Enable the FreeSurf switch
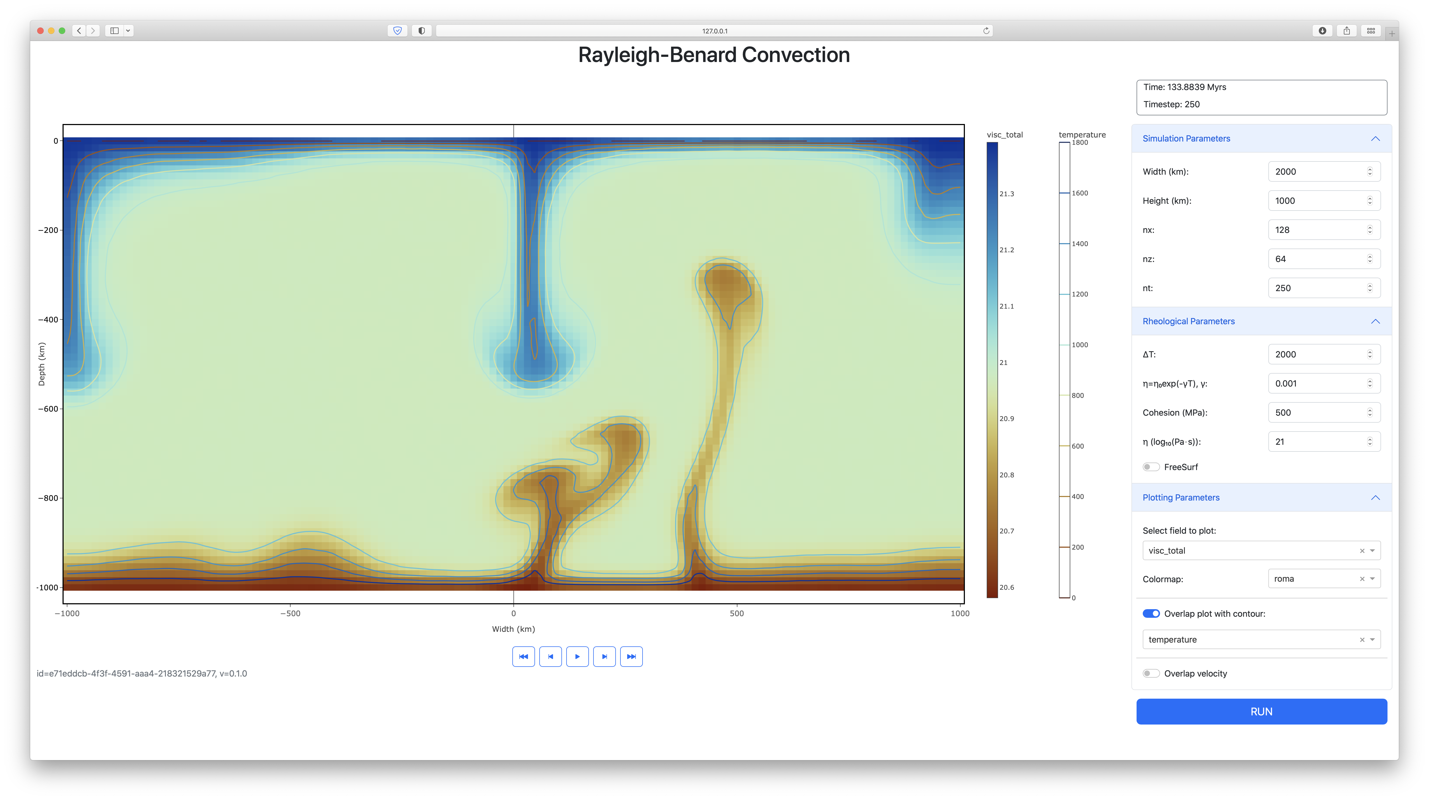This screenshot has width=1429, height=800. click(x=1151, y=467)
